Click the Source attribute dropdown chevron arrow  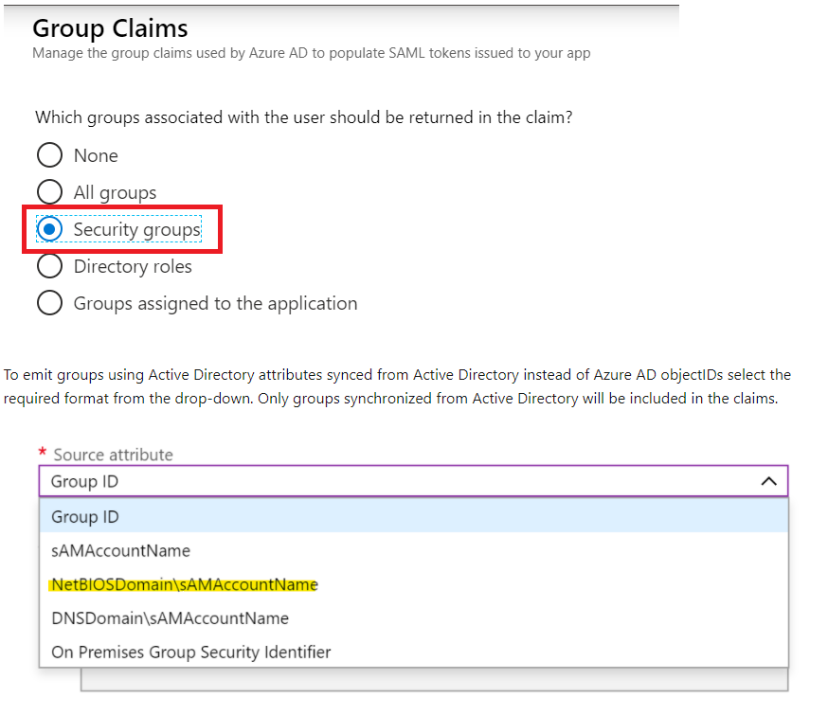768,481
